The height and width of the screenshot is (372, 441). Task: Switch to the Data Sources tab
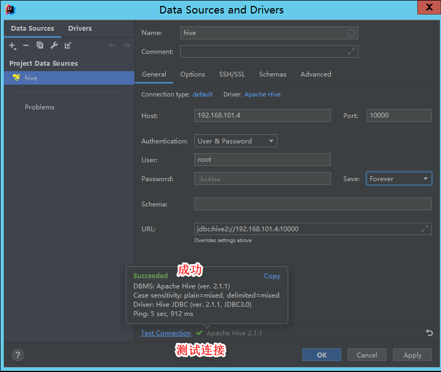point(32,29)
